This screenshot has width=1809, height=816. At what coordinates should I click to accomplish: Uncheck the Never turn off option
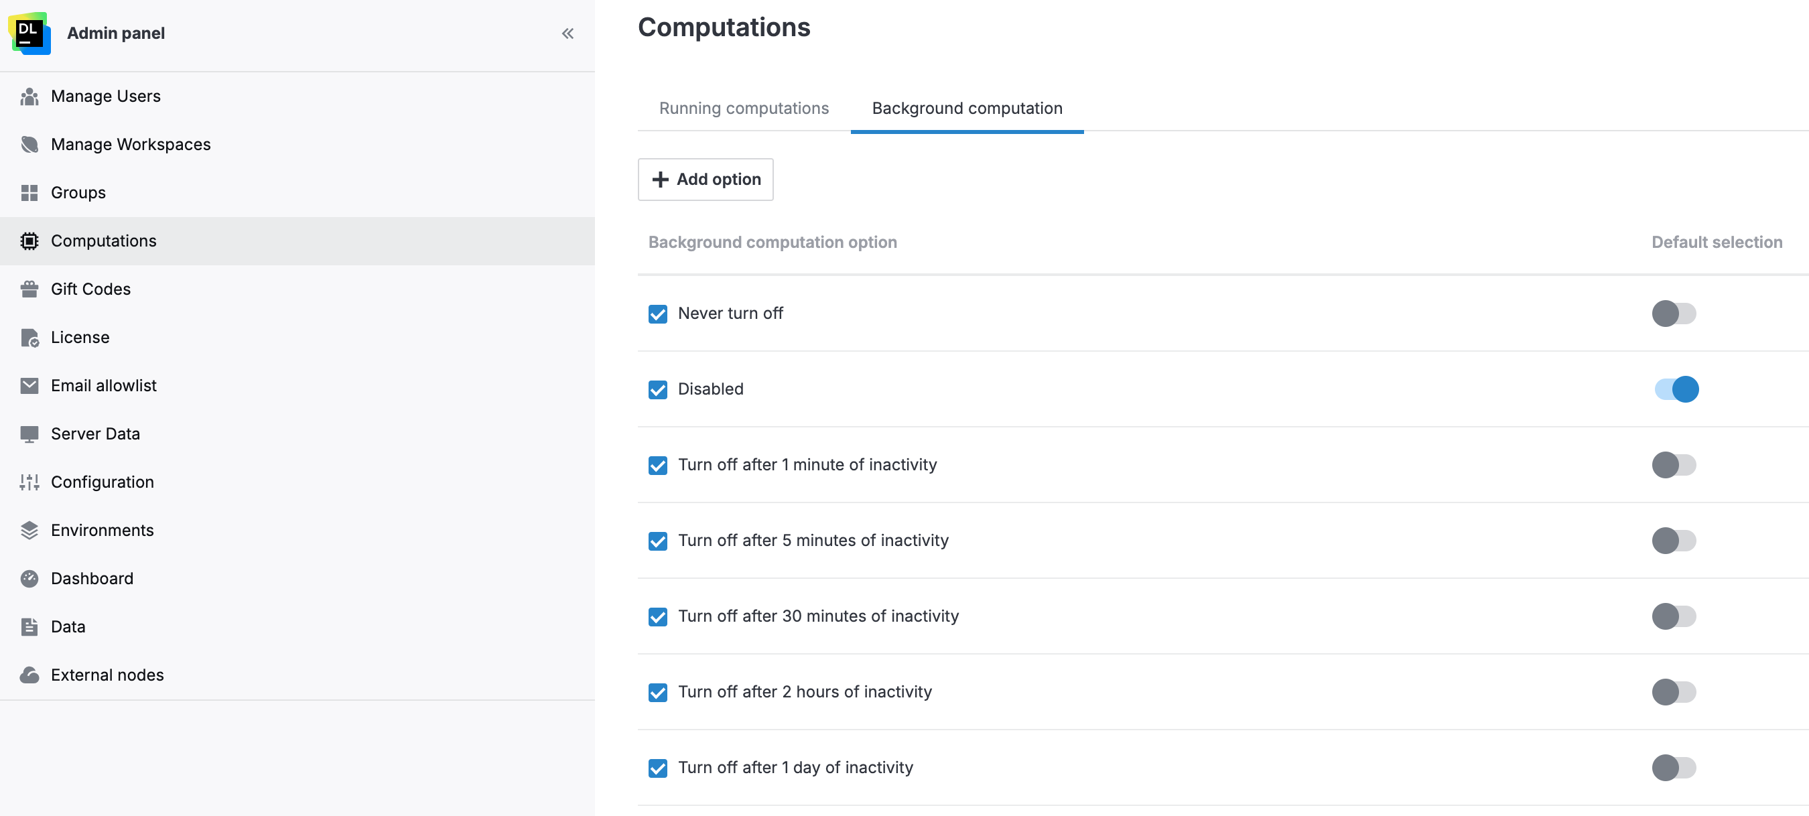pos(657,314)
